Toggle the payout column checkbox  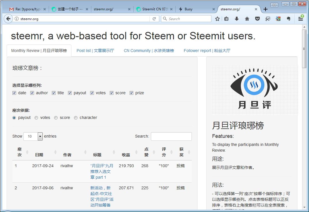(x=70, y=93)
